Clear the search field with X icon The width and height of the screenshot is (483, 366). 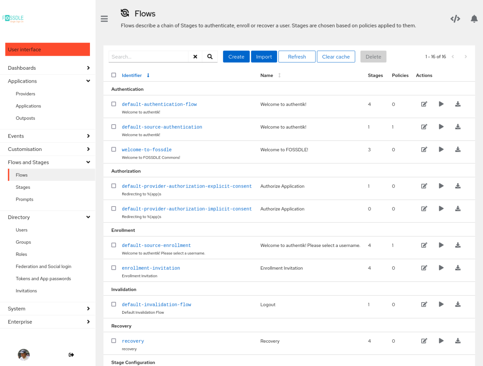coord(195,57)
